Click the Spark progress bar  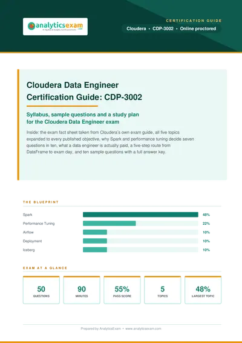click(x=140, y=215)
